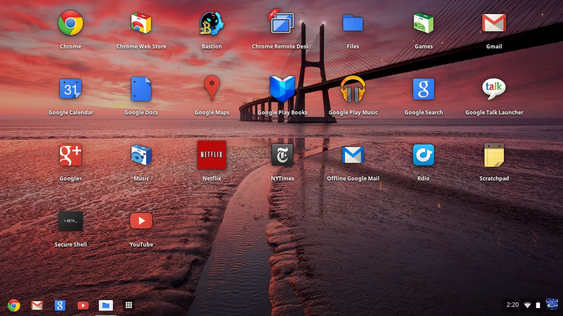Open Google Talk Launcher
Viewport: 563px width, 316px height.
(x=494, y=88)
